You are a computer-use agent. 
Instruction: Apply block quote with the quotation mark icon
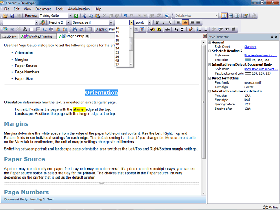tap(227, 29)
